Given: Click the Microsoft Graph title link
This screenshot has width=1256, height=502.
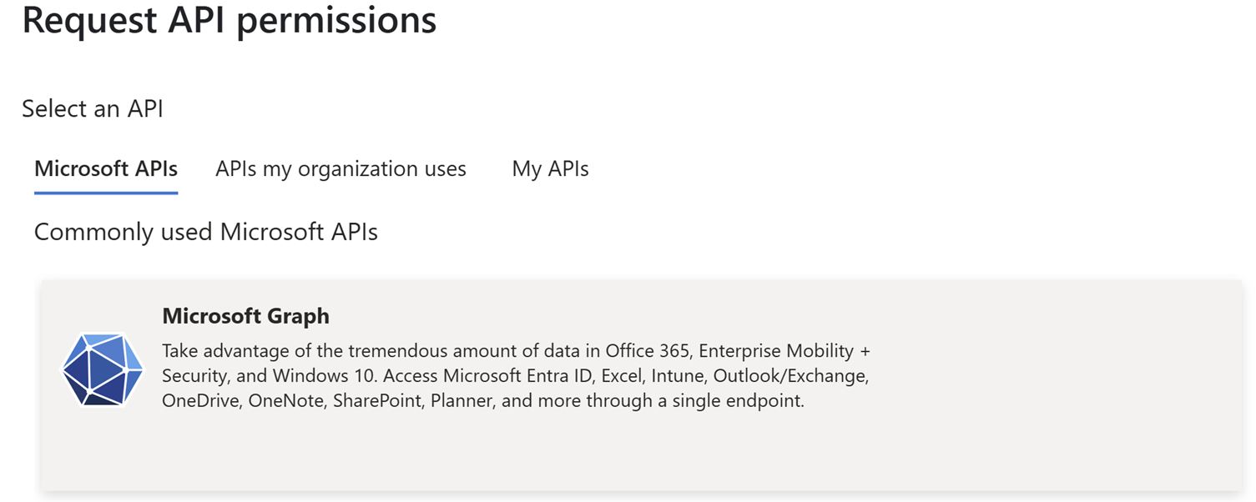Looking at the screenshot, I should (x=245, y=316).
